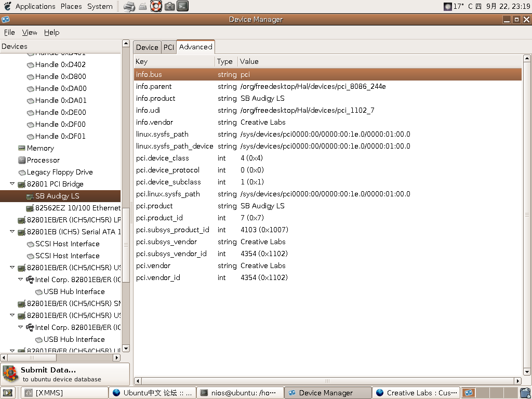Select the Handle 0xD800 tree item
Image resolution: width=532 pixels, height=399 pixels.
click(60, 77)
